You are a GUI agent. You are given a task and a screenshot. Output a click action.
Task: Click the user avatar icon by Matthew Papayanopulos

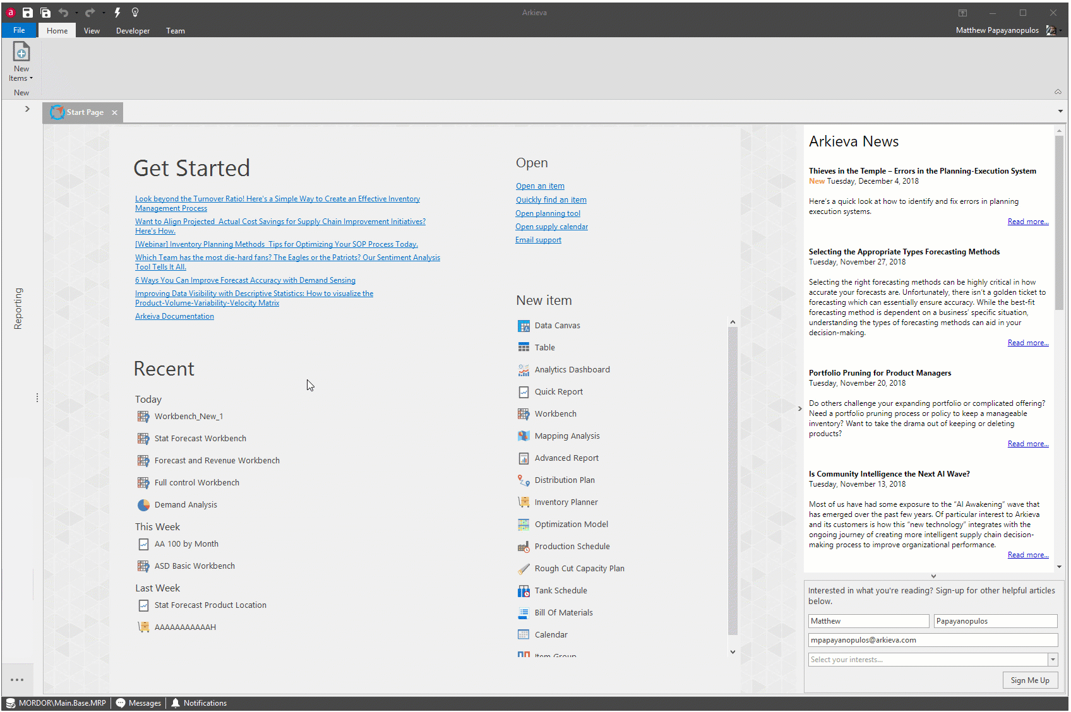(x=1051, y=30)
